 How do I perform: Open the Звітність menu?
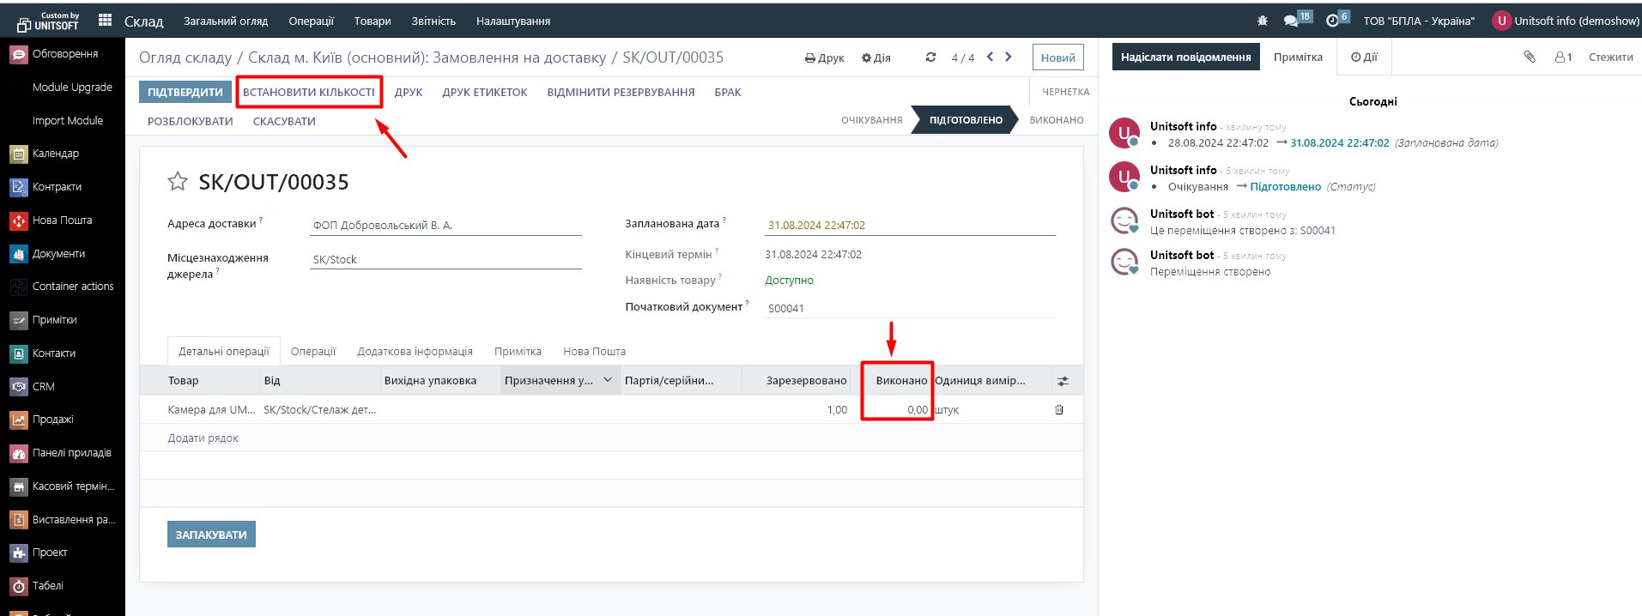433,21
